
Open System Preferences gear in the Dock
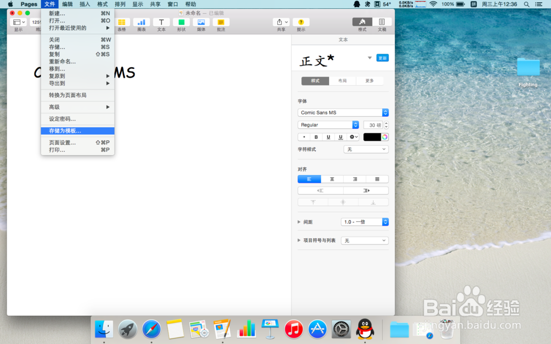[x=341, y=329]
